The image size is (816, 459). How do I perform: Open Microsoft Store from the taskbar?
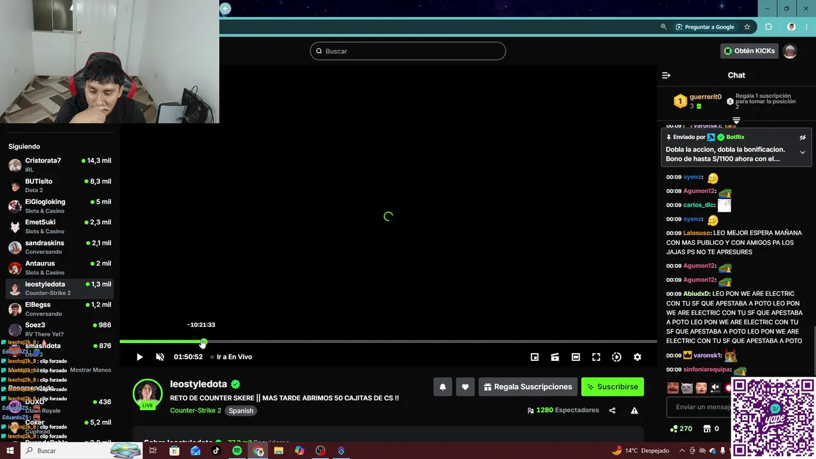[174, 451]
